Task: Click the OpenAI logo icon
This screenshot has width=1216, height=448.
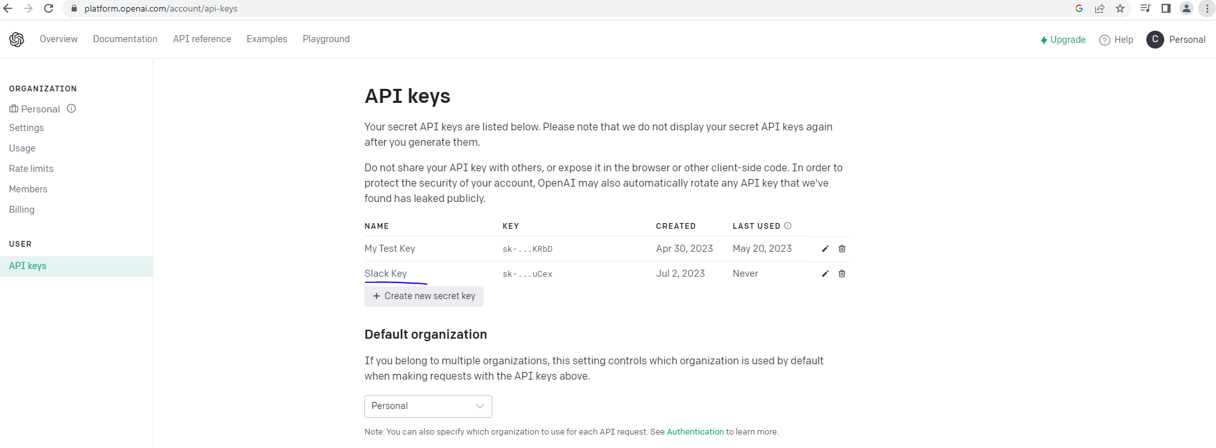Action: point(17,40)
